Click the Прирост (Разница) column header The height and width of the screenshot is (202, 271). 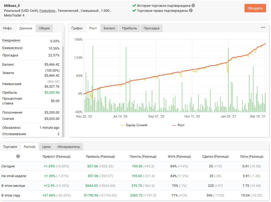coord(57,156)
